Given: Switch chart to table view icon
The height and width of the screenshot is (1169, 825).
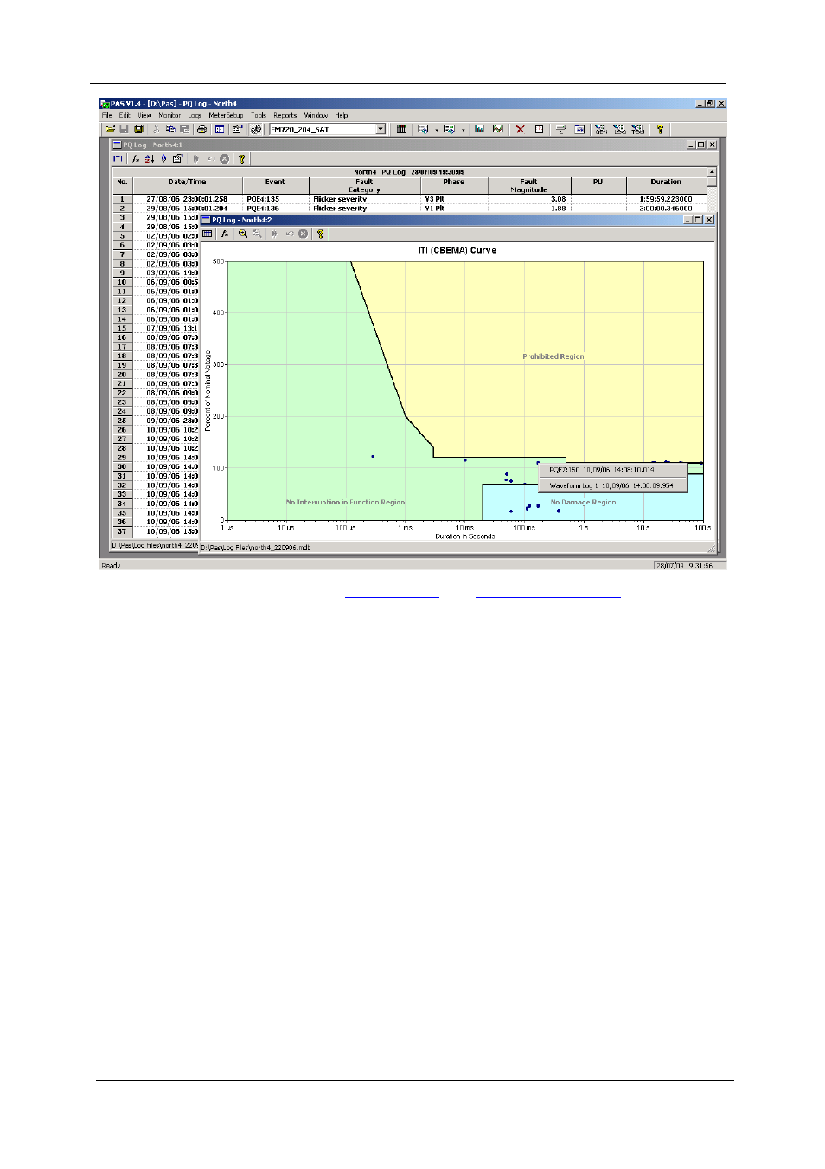Looking at the screenshot, I should (208, 234).
